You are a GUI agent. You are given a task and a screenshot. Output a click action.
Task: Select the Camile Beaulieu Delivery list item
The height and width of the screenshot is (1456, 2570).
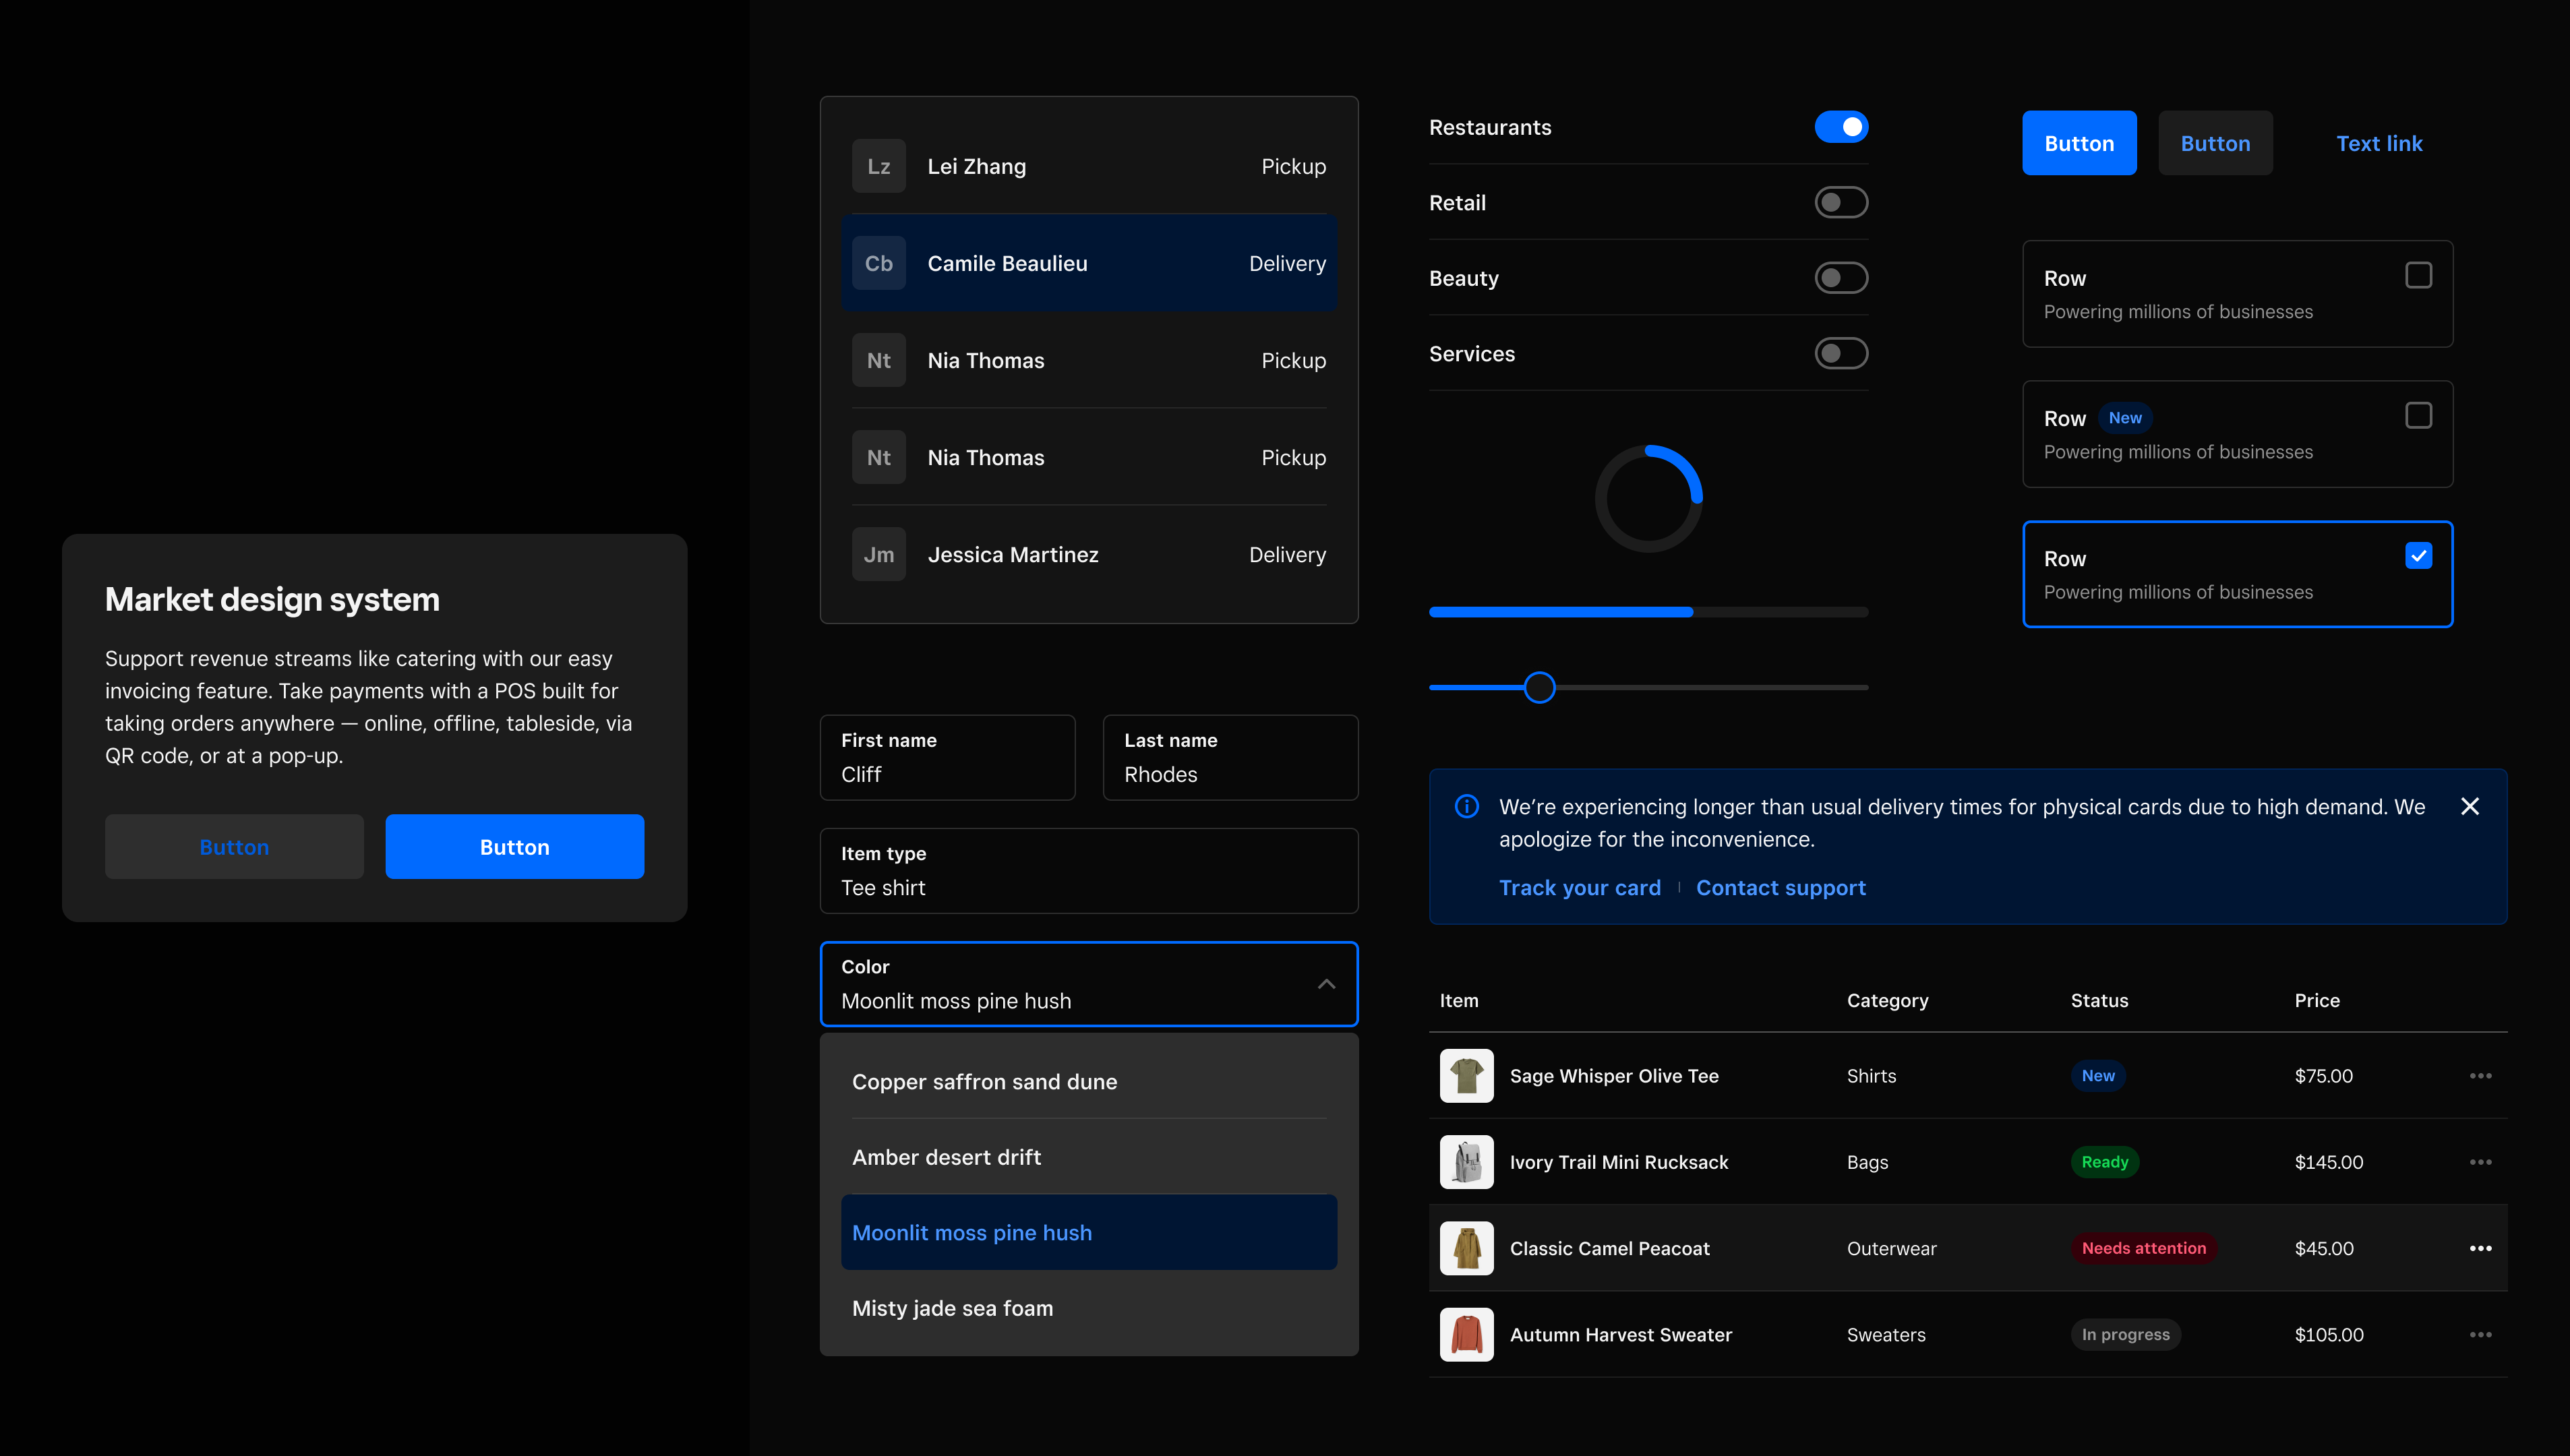coord(1089,263)
